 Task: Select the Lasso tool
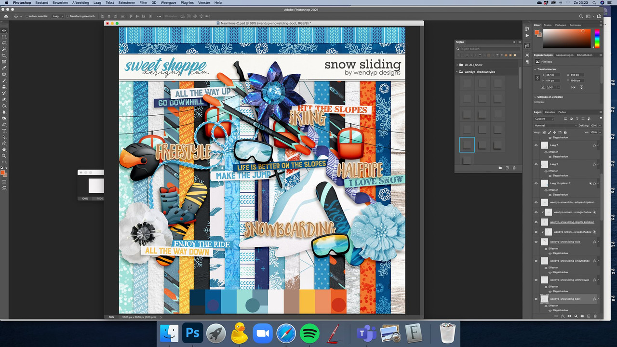(x=4, y=43)
